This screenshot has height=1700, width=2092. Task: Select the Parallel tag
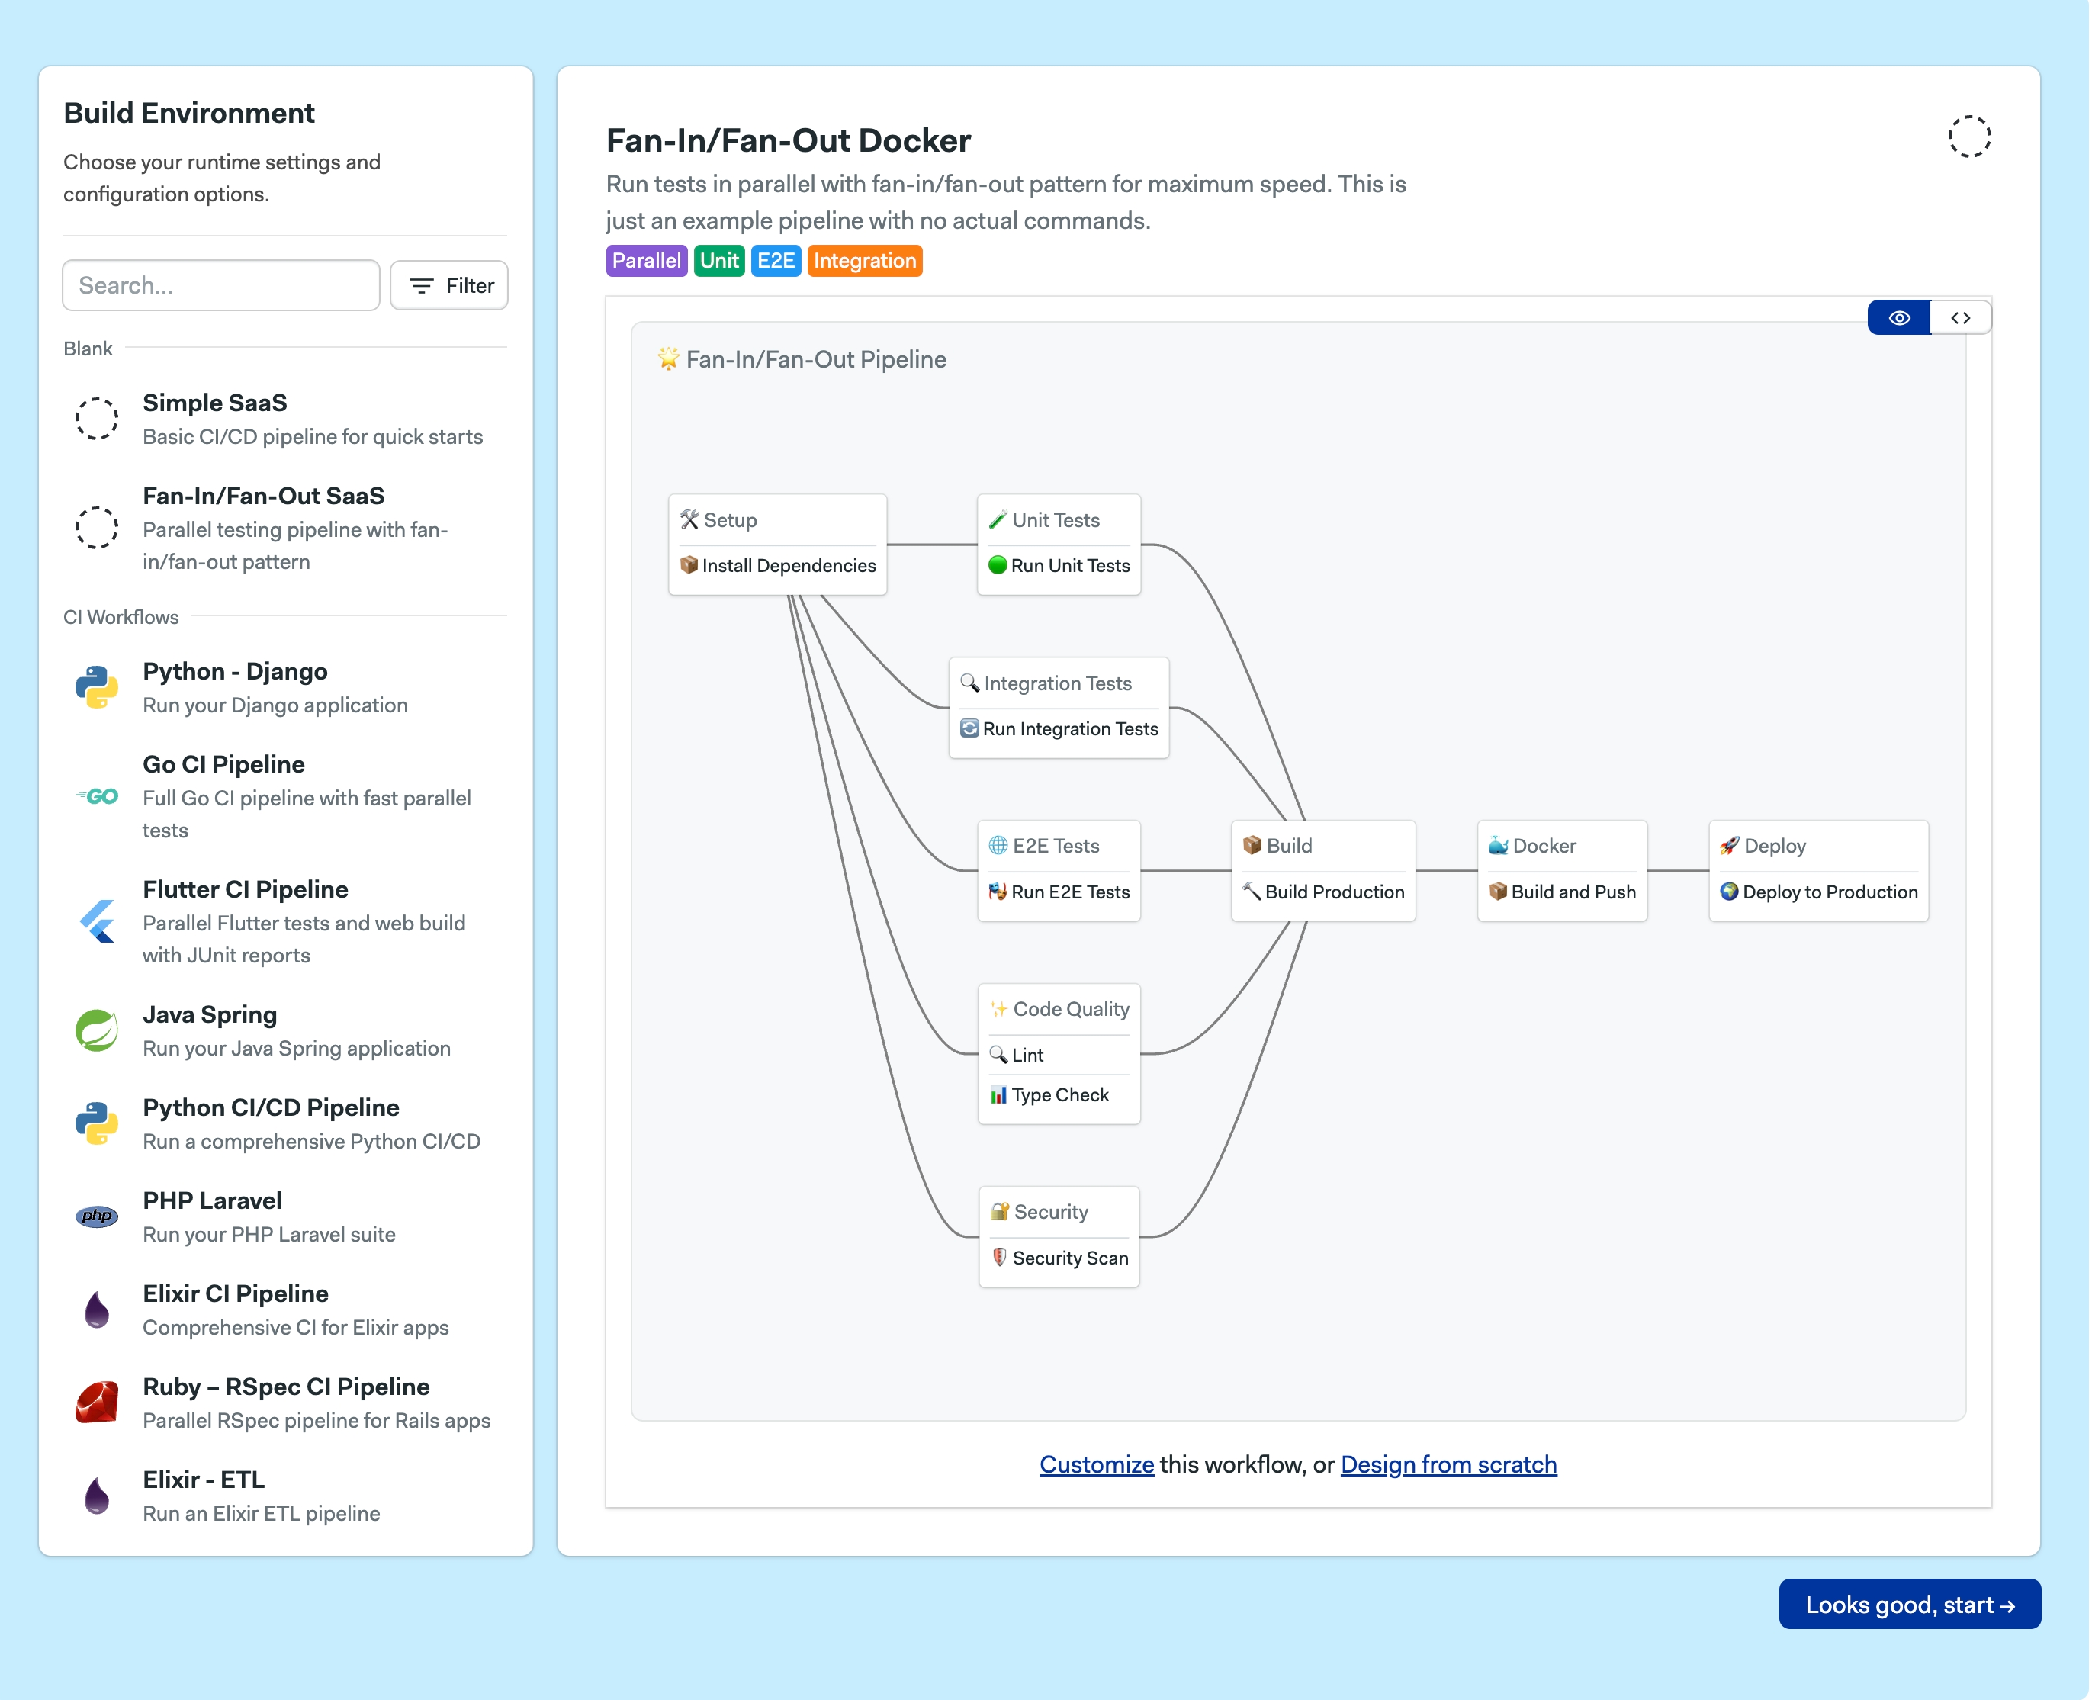(647, 261)
